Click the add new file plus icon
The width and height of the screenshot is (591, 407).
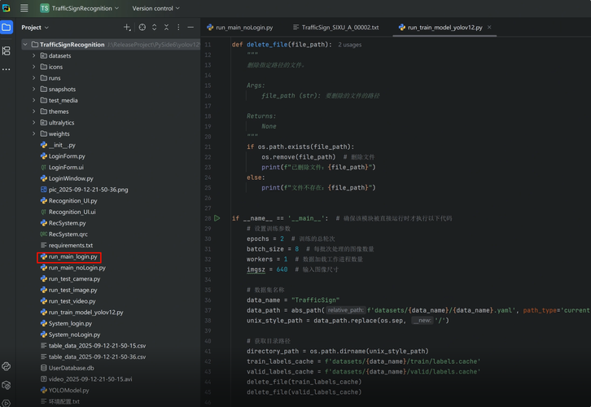point(127,28)
